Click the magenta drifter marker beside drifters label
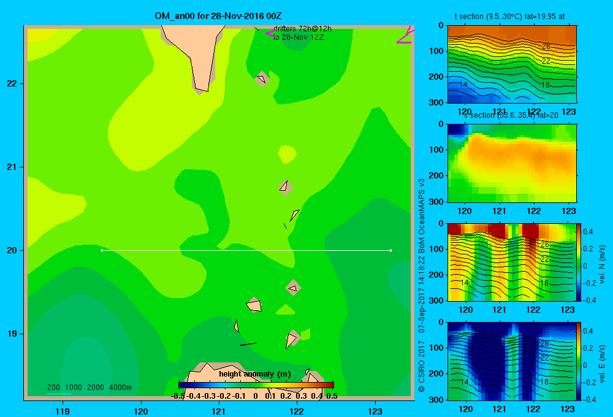This screenshot has width=613, height=417. click(271, 33)
